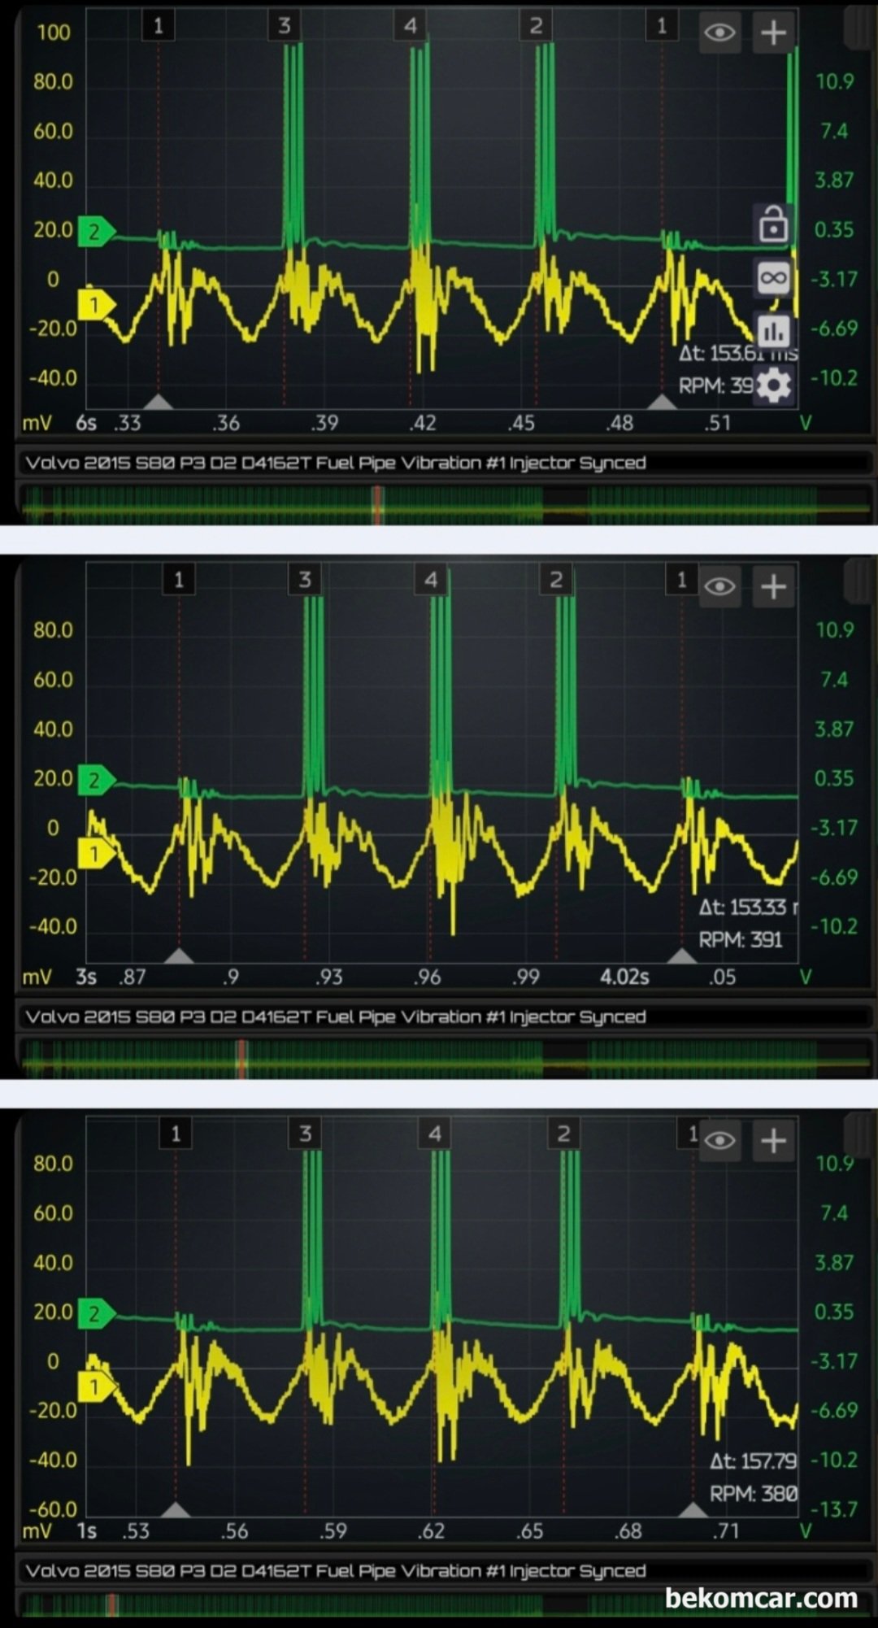This screenshot has height=1628, width=878.
Task: Select cylinder 2 label in the bottom chart
Action: click(563, 1134)
